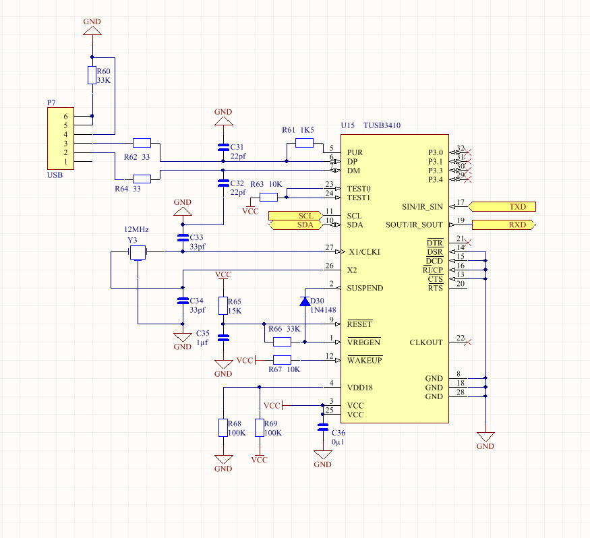Click the "PUR" pin name
The width and height of the screenshot is (590, 538).
(355, 152)
